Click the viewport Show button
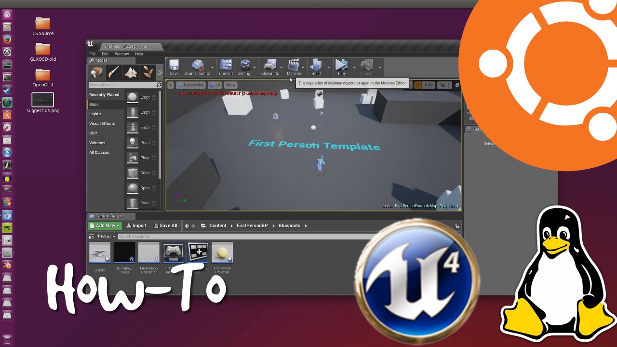The height and width of the screenshot is (347, 617). [231, 85]
